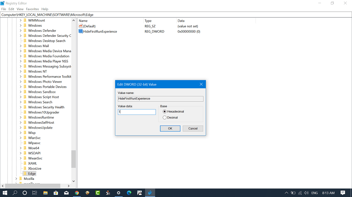Open Microsoft Store from taskbar
Viewport: 352px width, 197px height.
click(x=56, y=193)
